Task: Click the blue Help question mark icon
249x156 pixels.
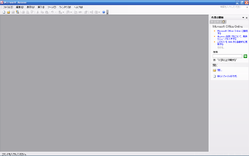Action: 104,12
